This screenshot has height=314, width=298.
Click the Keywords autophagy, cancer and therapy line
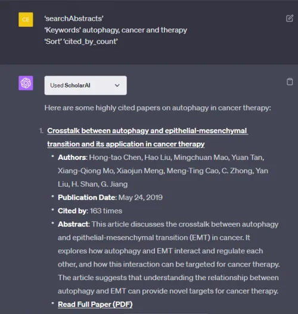(x=116, y=30)
